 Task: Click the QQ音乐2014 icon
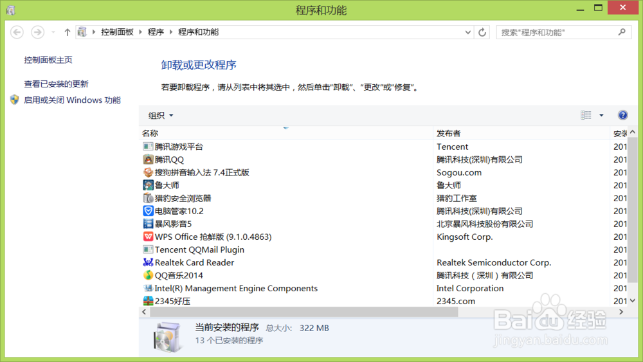[x=148, y=275]
